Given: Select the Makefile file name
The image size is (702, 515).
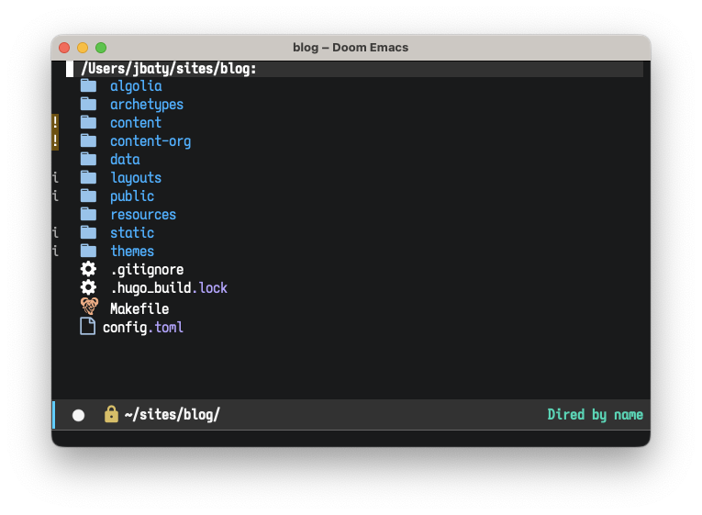Looking at the screenshot, I should (x=139, y=309).
